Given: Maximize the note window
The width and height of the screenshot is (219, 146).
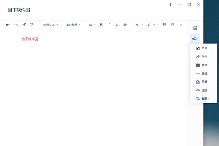Looking at the screenshot, I should tap(189, 4).
